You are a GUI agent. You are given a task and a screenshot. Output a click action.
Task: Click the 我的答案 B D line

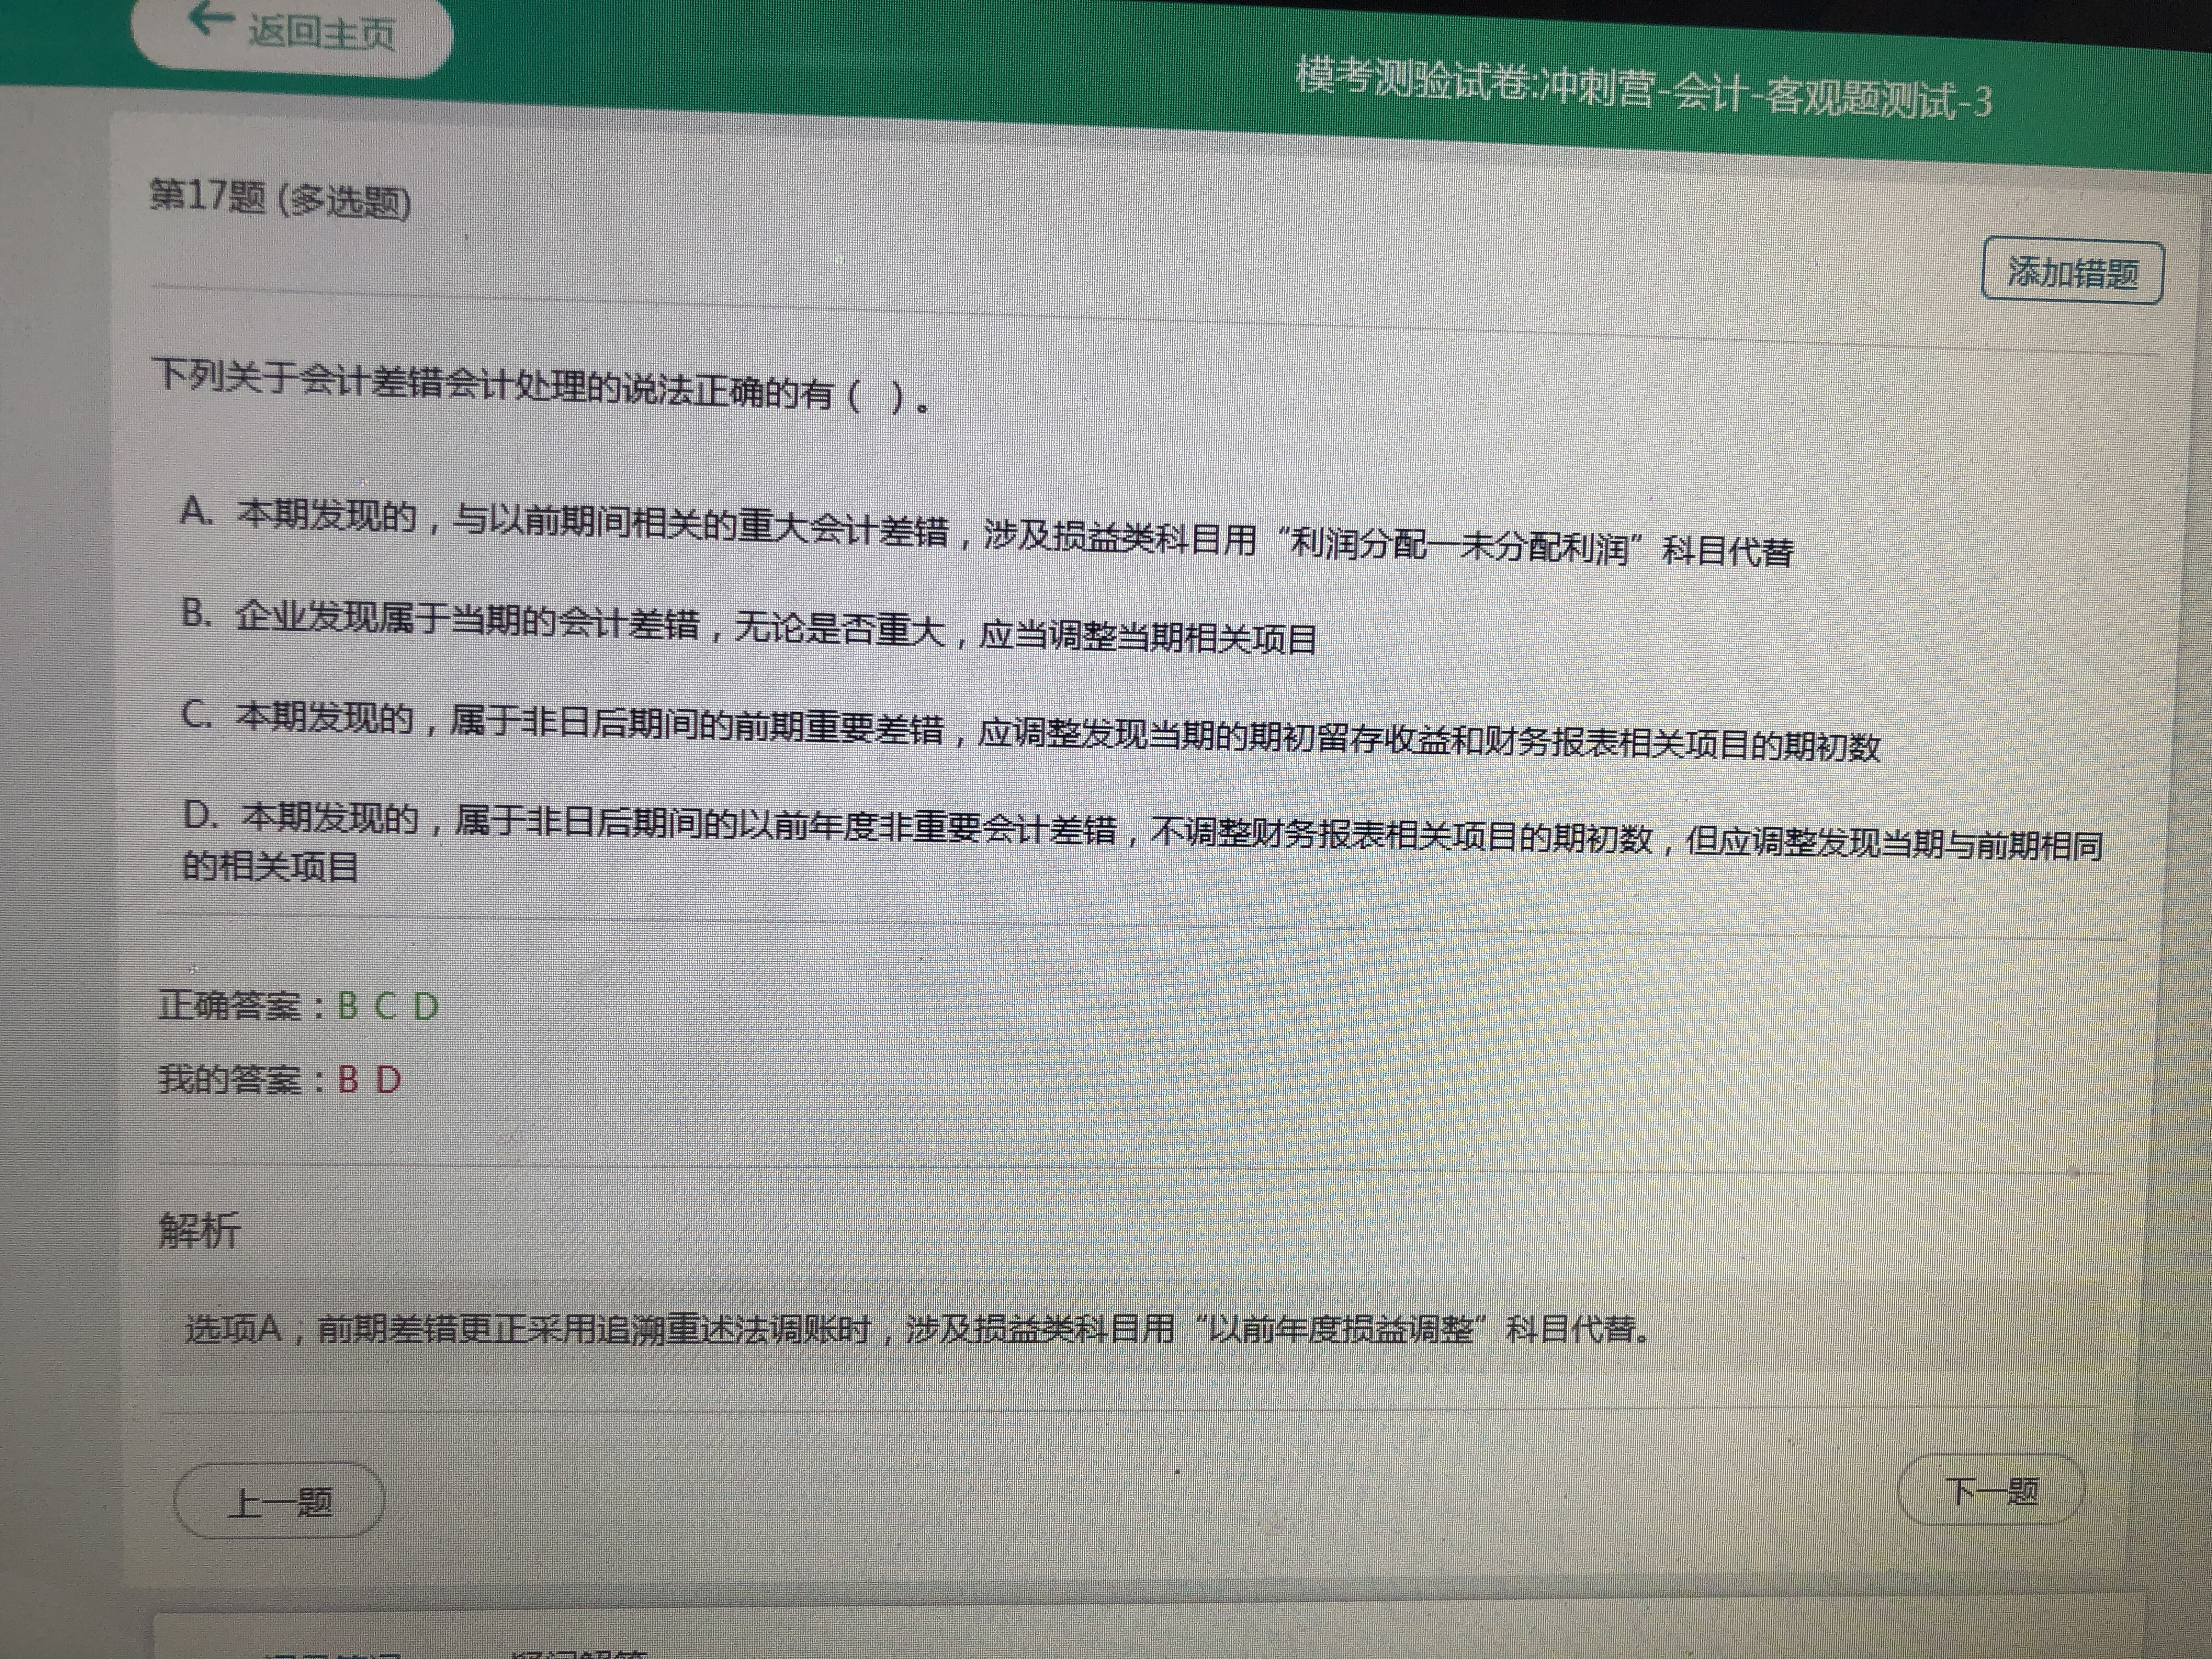coord(280,1080)
